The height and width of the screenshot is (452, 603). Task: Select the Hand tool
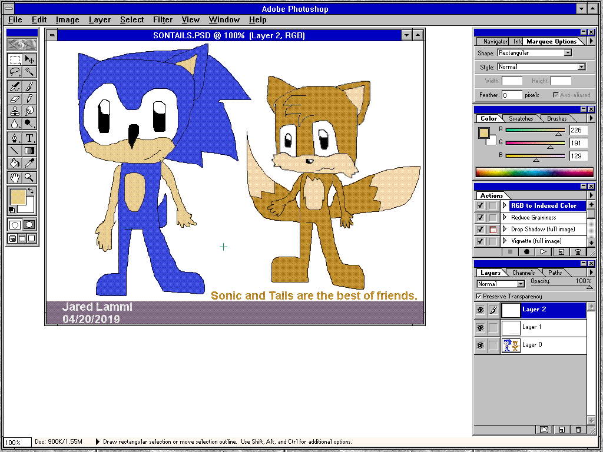point(15,177)
